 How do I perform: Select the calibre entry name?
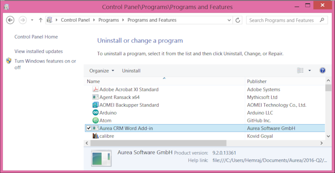[106, 136]
